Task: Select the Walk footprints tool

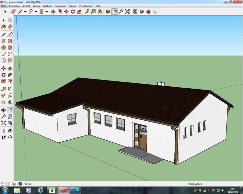Action: click(4, 137)
